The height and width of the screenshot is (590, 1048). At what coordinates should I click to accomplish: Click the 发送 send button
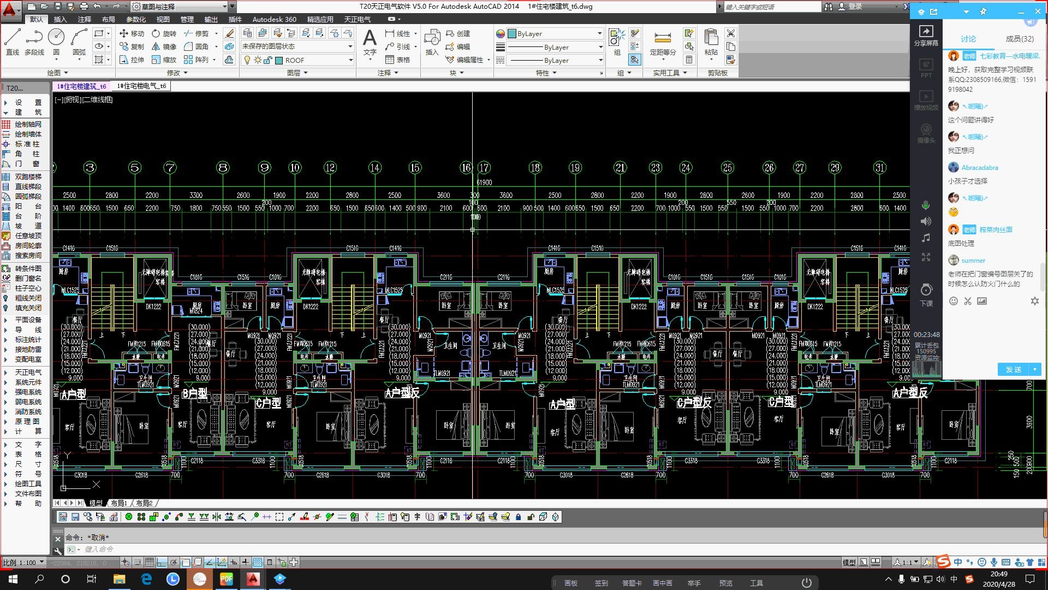pos(1013,370)
